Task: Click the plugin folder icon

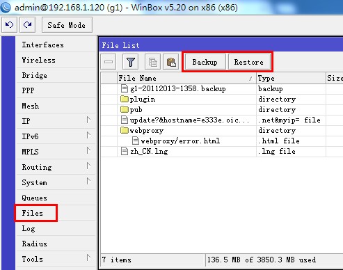Action: (125, 99)
